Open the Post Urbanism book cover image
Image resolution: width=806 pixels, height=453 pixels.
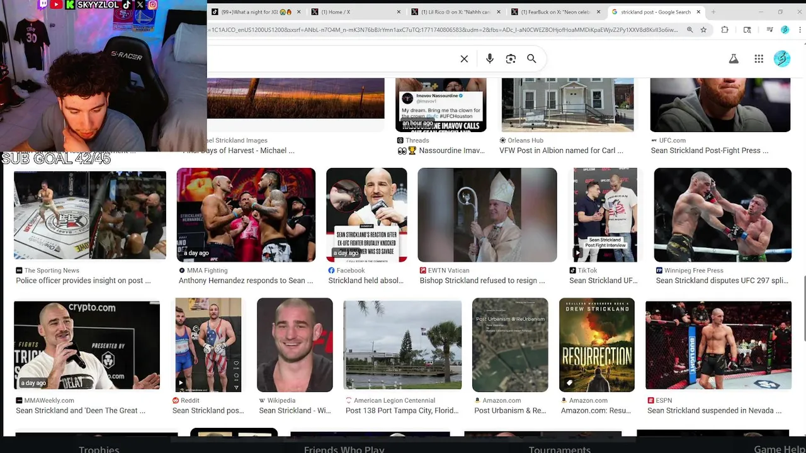(510, 345)
